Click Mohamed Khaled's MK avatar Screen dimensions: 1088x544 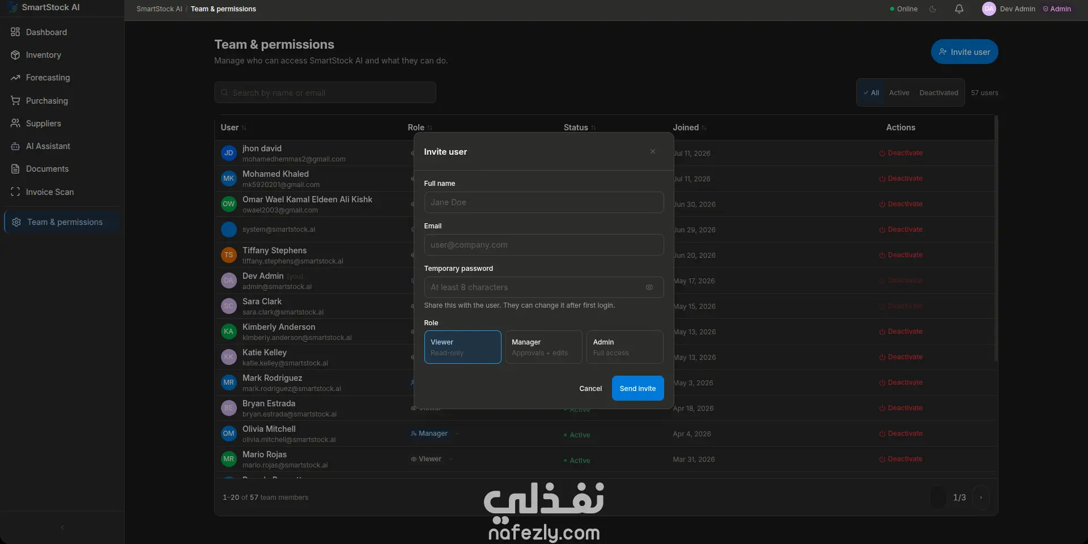[x=229, y=178]
